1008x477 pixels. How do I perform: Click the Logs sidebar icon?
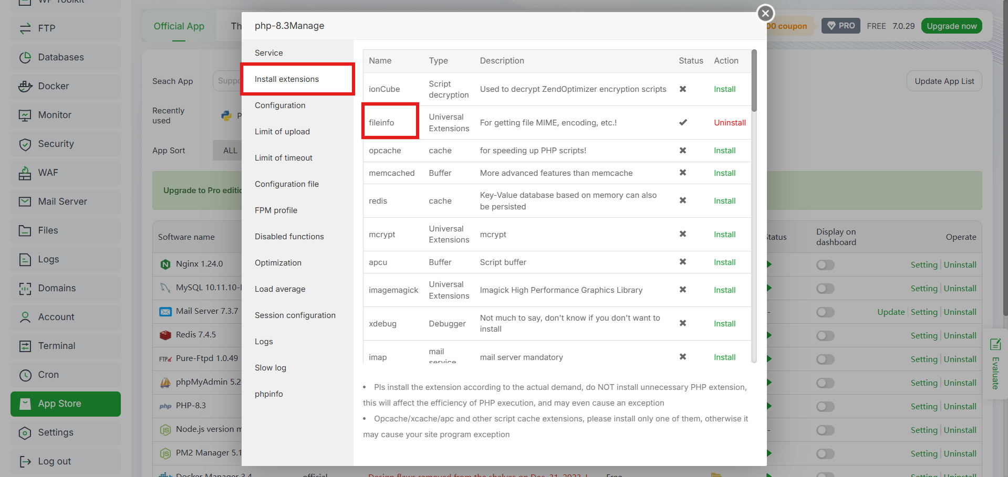tap(25, 259)
